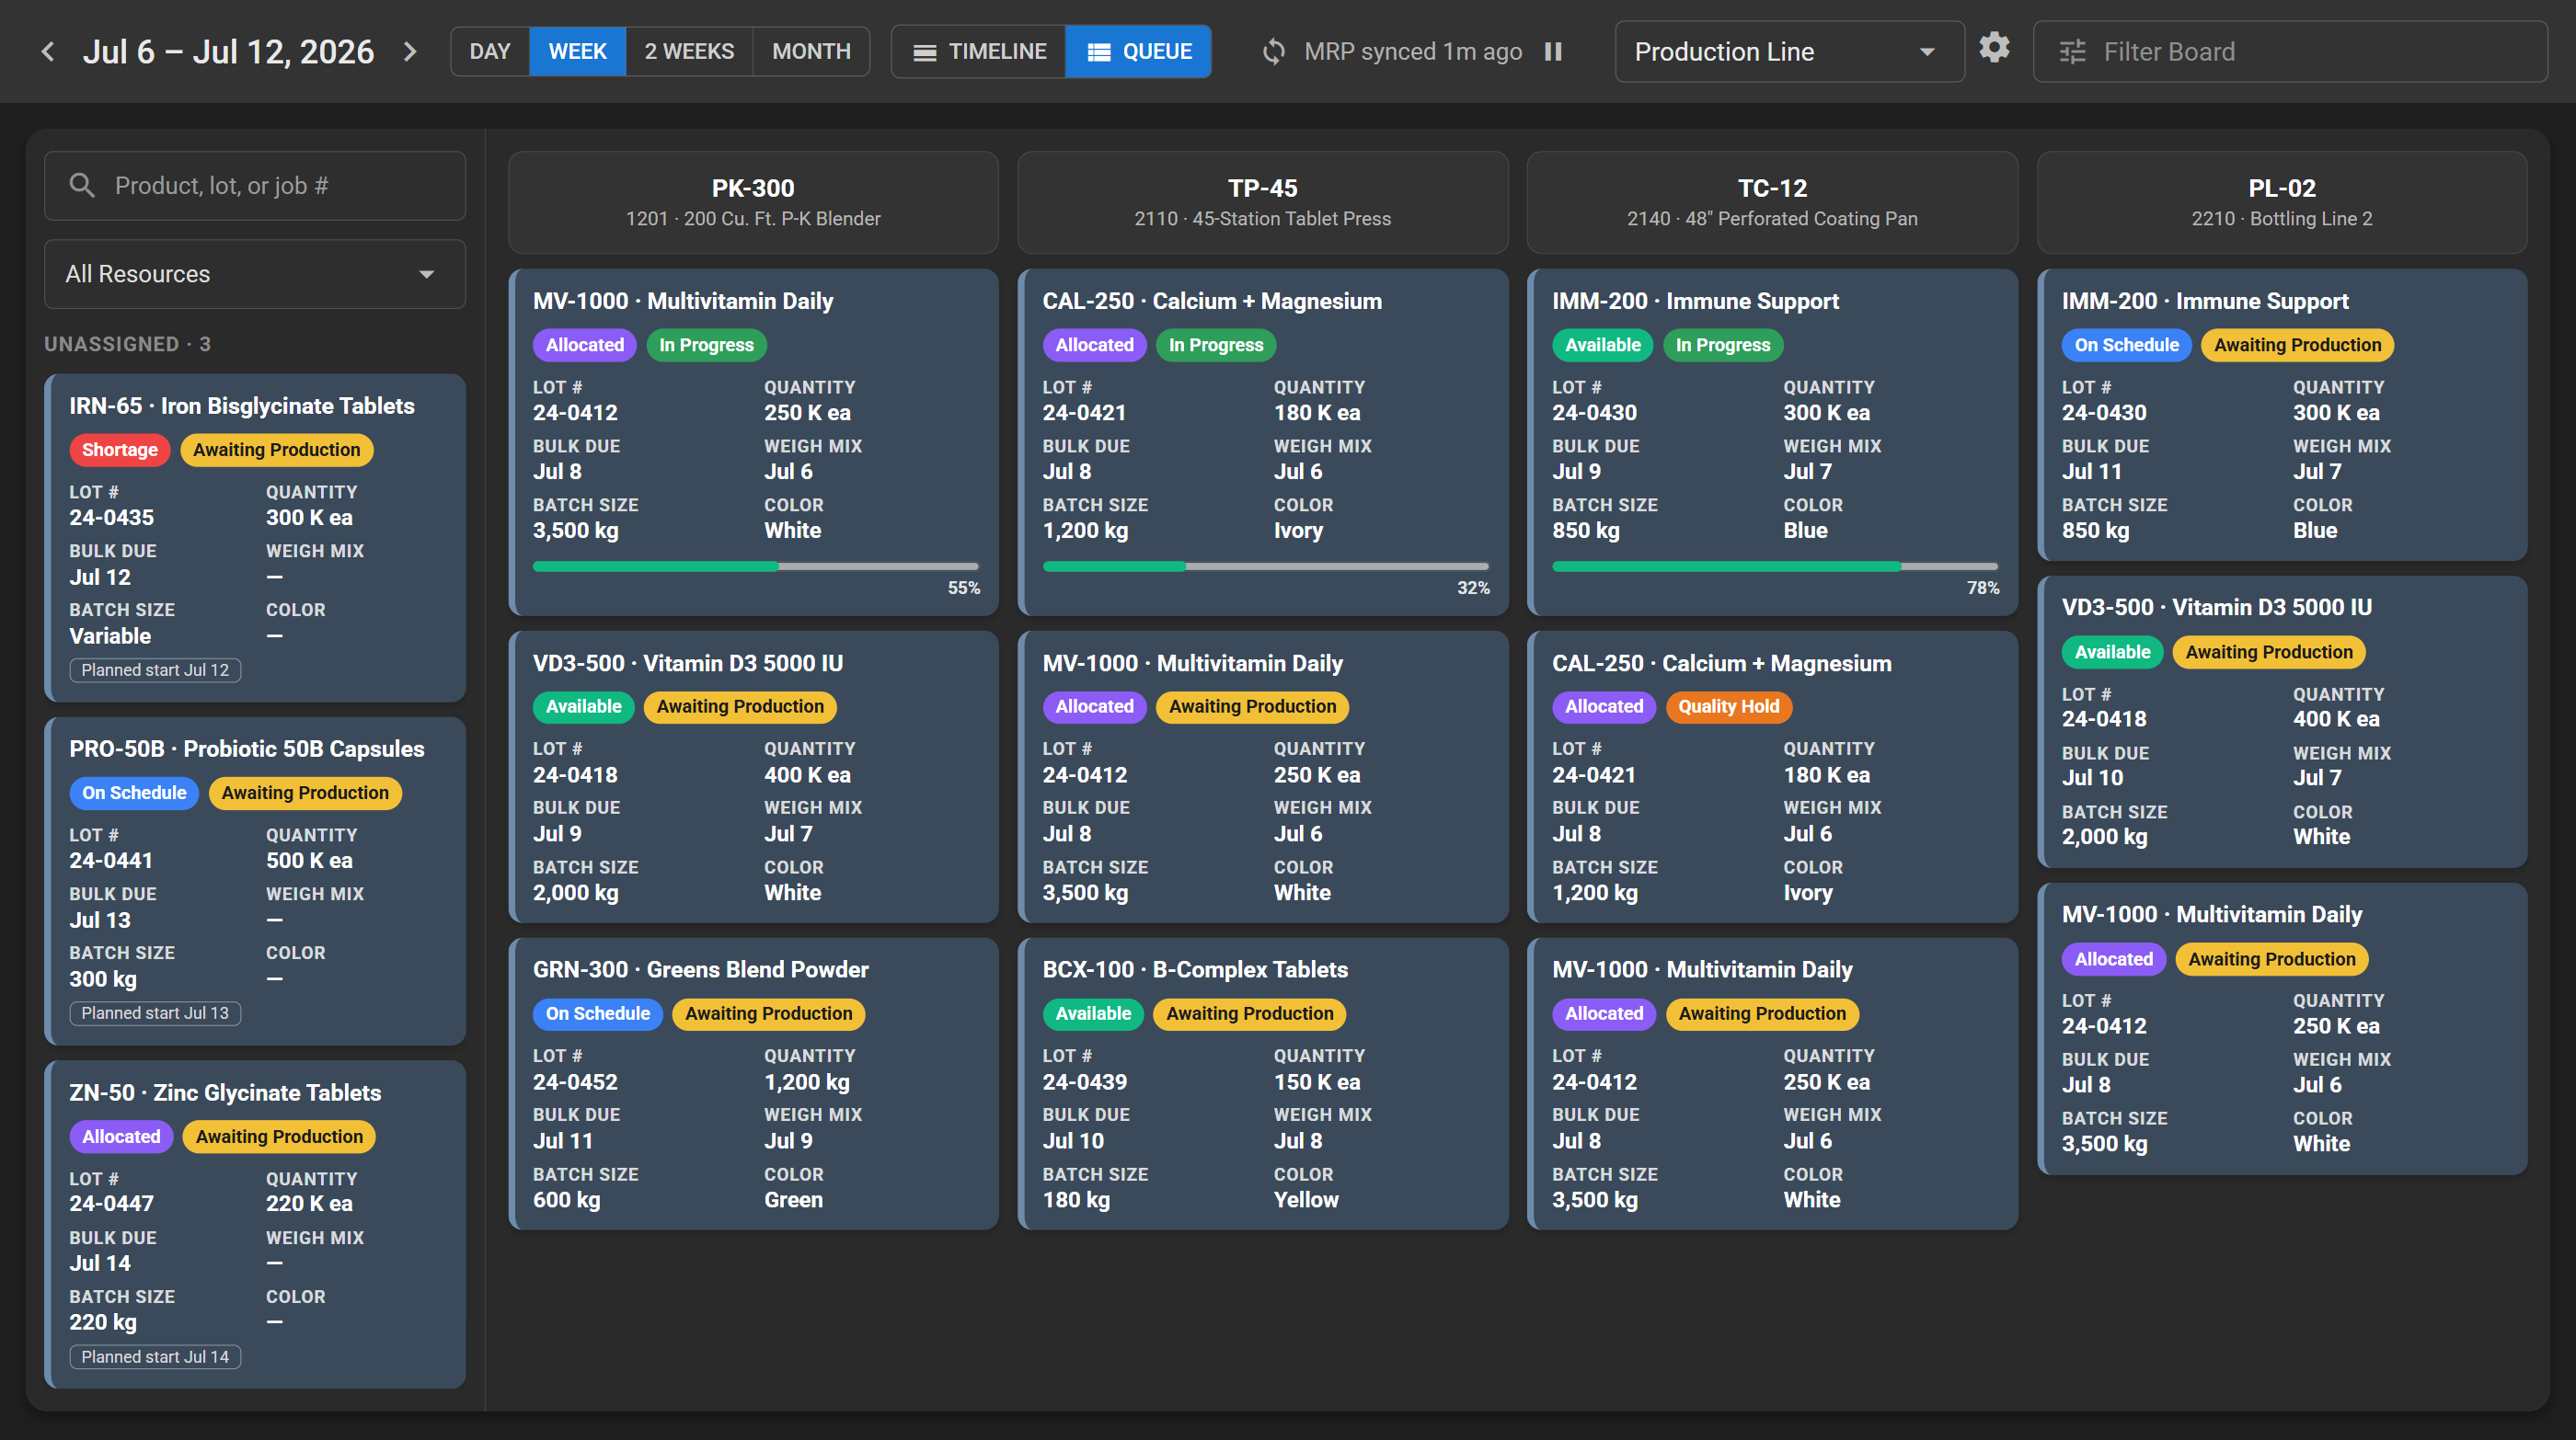2576x1440 pixels.
Task: Open the PK-300 VD3-500 Vitamin D3 card
Action: click(x=753, y=776)
